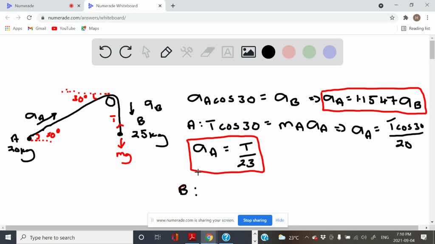Screen dimensions: 435x244
Task: Select the pen drawing tool
Action: 166,52
